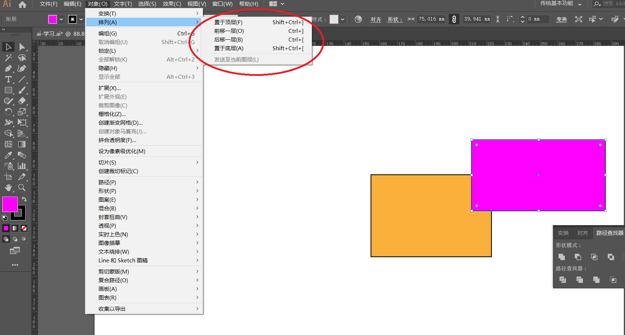Select the Direct Selection tool
Screen dimensions: 625x335
(x=22, y=47)
